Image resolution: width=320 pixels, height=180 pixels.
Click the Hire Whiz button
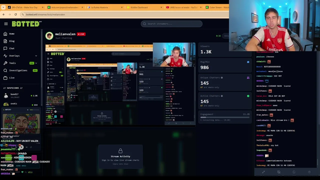click(21, 166)
